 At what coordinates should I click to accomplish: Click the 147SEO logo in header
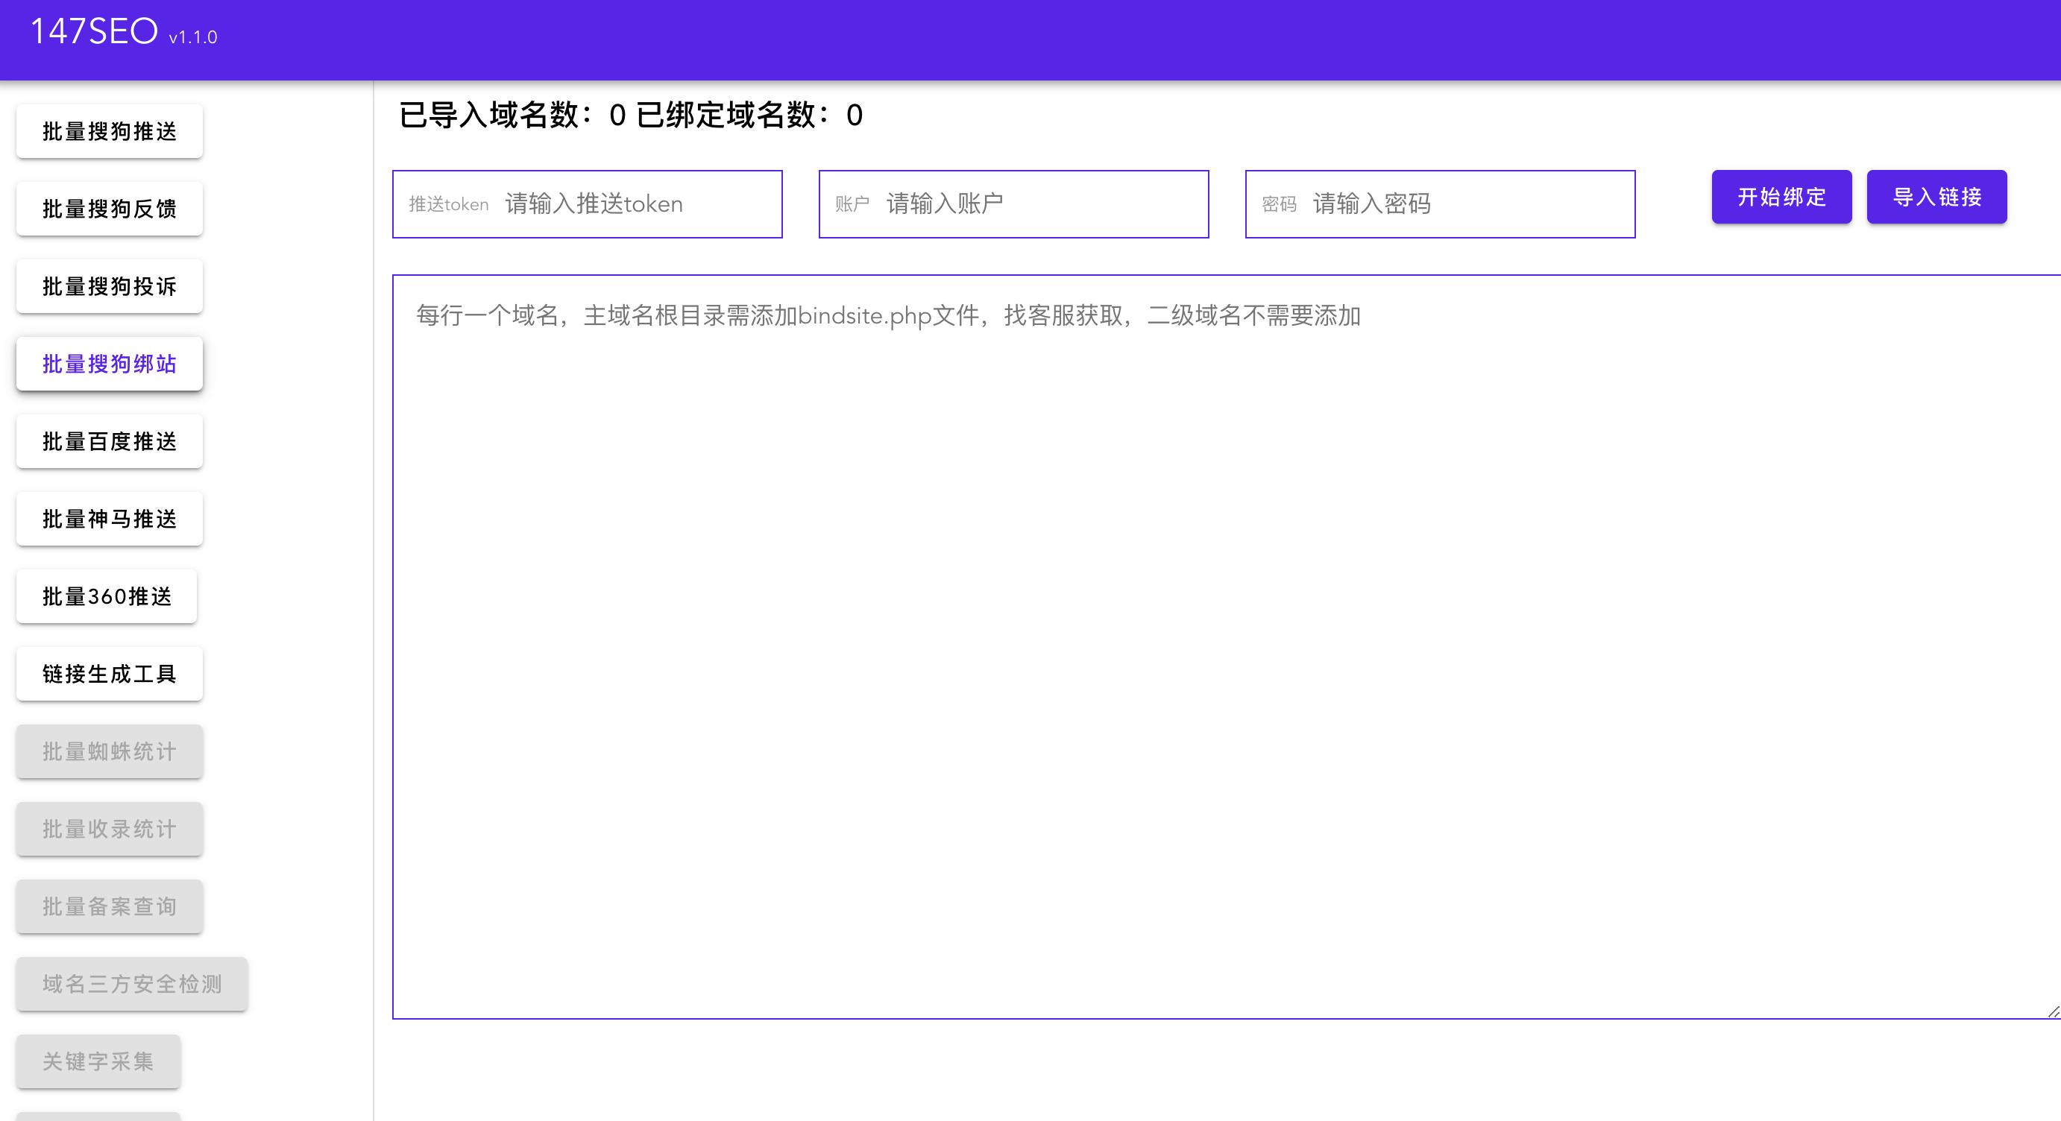coord(96,32)
